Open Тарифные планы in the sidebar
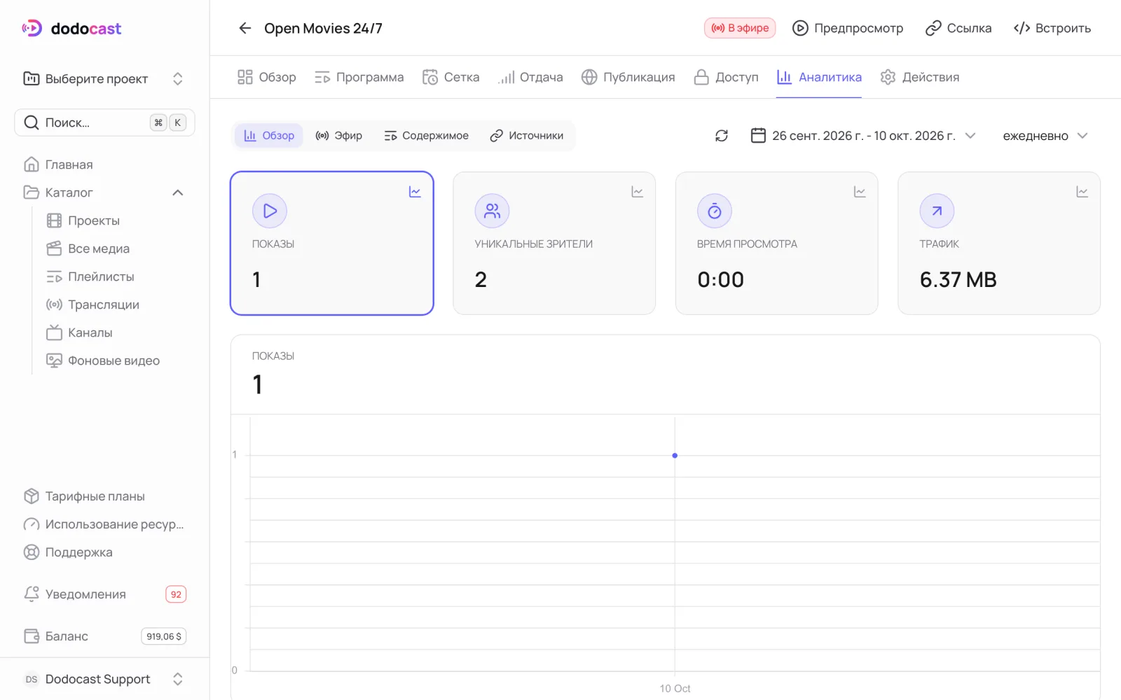 tap(104, 496)
